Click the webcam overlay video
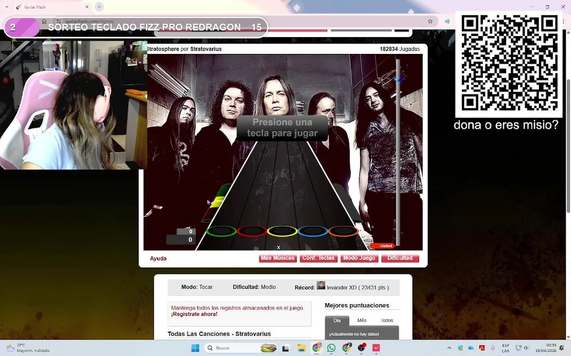Viewport: 571px width, 356px height. point(73,105)
